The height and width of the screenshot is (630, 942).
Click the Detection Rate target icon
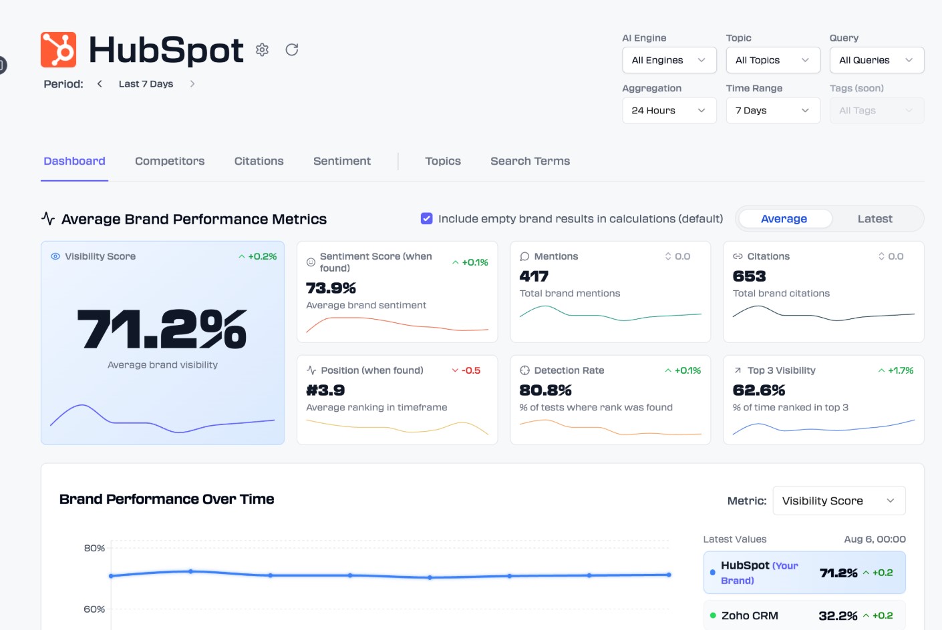[524, 371]
